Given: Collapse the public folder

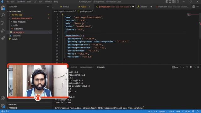Looking at the screenshot, I should [29, 25].
